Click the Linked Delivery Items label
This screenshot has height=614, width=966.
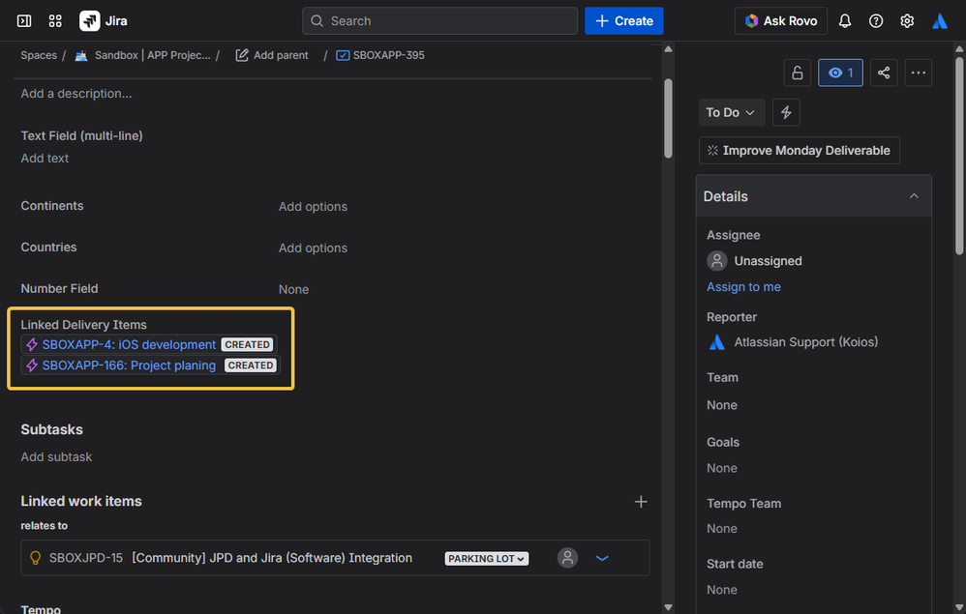[84, 325]
